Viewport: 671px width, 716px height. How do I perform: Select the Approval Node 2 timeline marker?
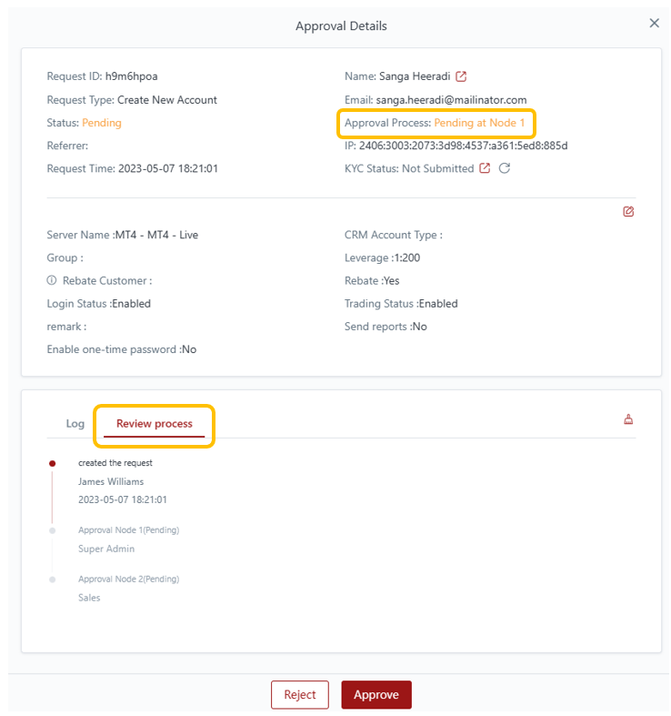tap(52, 580)
